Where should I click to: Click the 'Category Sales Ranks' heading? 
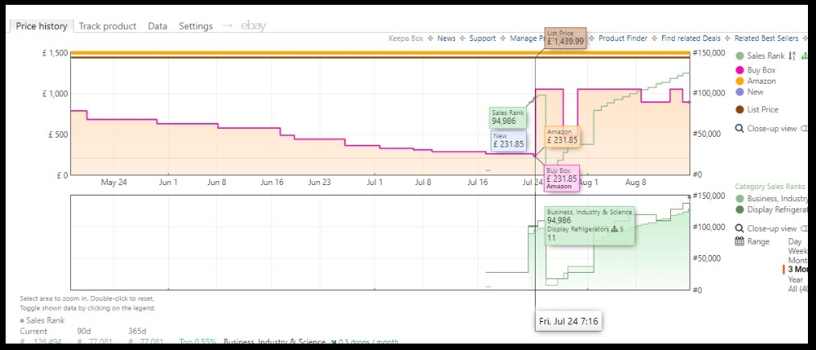(770, 187)
